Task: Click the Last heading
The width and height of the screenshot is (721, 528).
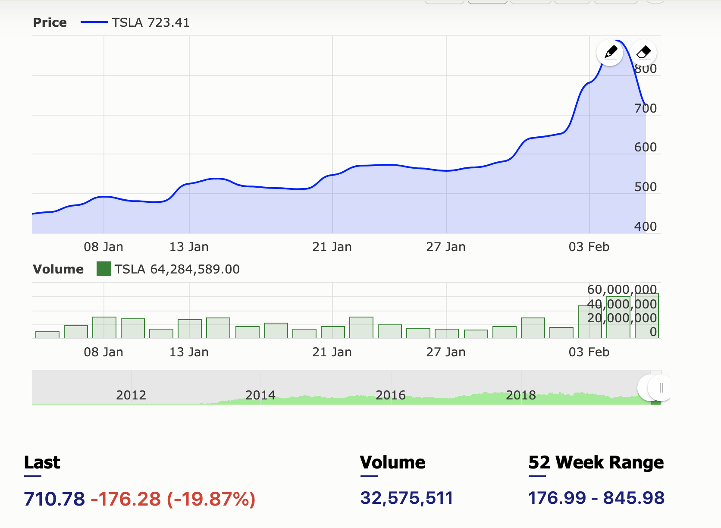Action: (x=42, y=462)
